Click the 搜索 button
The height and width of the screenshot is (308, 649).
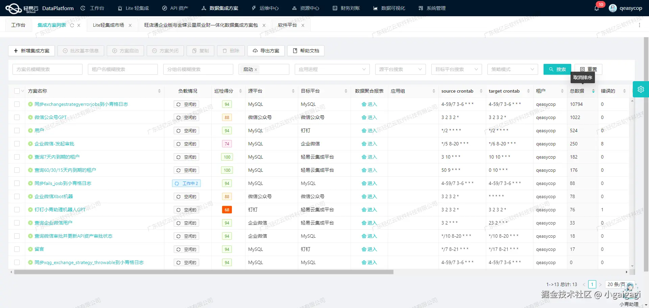557,69
